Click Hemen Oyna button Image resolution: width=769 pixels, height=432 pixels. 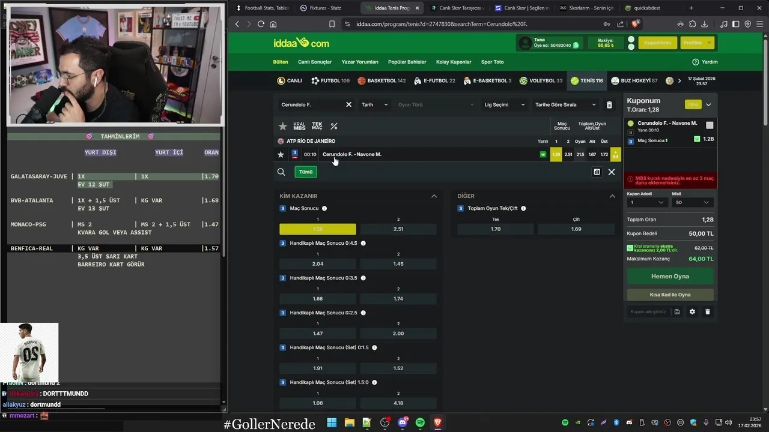point(670,276)
